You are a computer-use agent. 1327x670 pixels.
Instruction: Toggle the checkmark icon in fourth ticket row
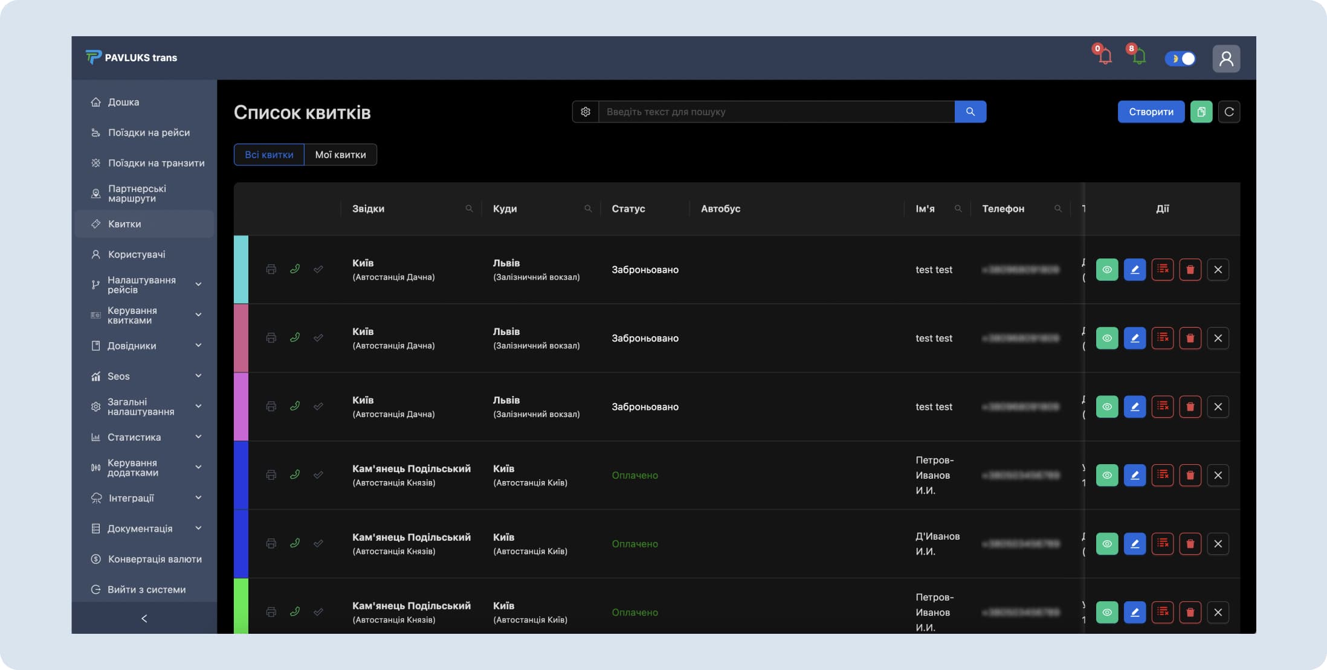318,475
